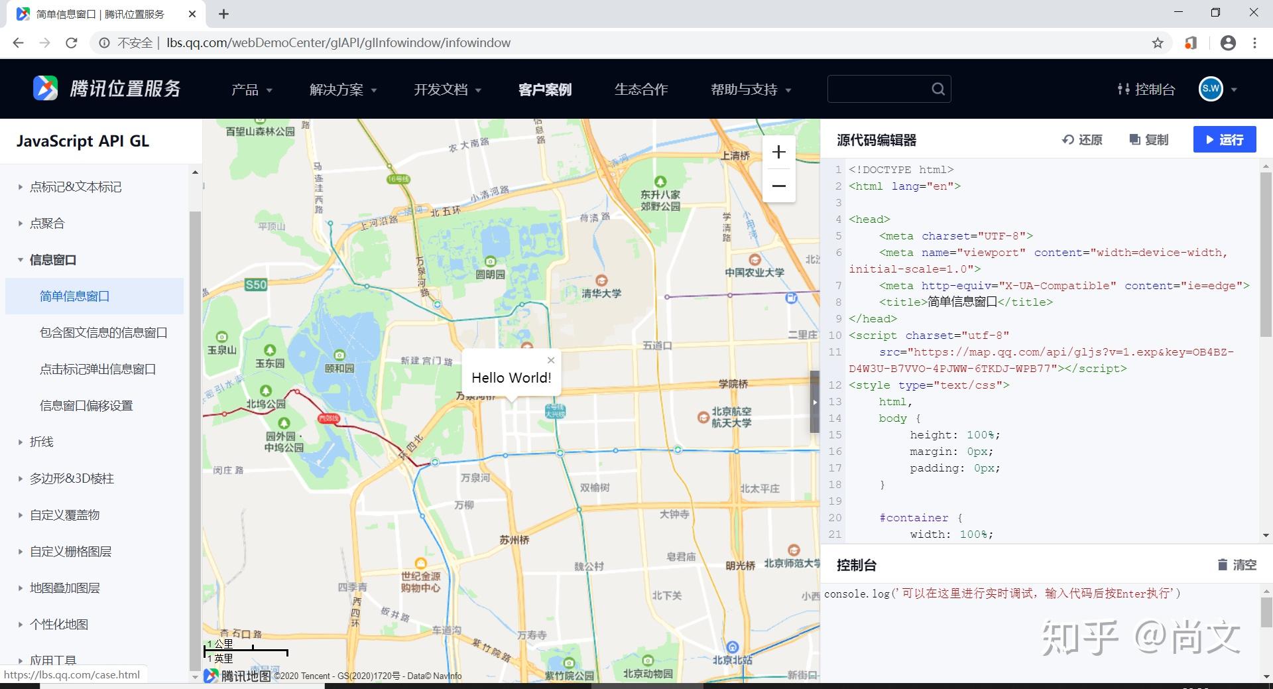
Task: Click the S.W user avatar
Action: tap(1211, 88)
